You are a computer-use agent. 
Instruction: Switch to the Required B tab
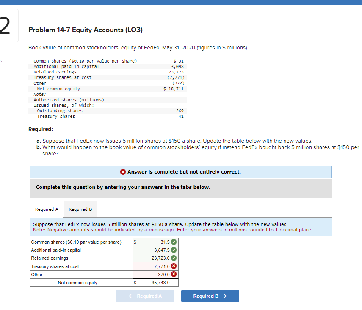click(x=80, y=209)
